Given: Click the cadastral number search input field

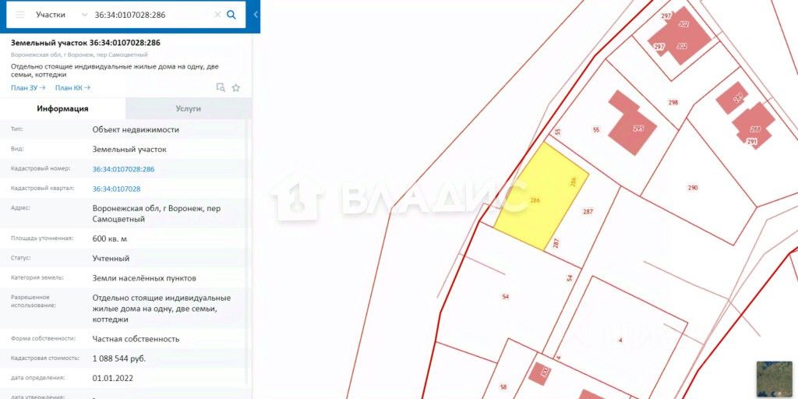Looking at the screenshot, I should (x=152, y=15).
